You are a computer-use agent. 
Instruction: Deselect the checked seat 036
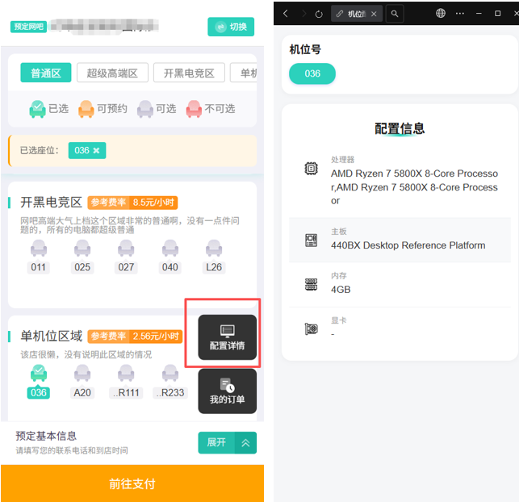pyautogui.click(x=39, y=374)
